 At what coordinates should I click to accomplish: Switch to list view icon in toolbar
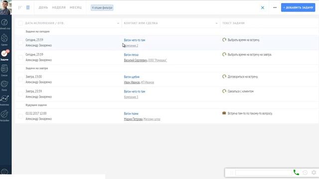pos(28,7)
